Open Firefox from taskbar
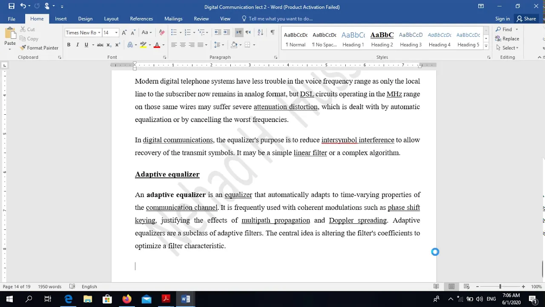Screen dimensions: 545x307 [127, 299]
